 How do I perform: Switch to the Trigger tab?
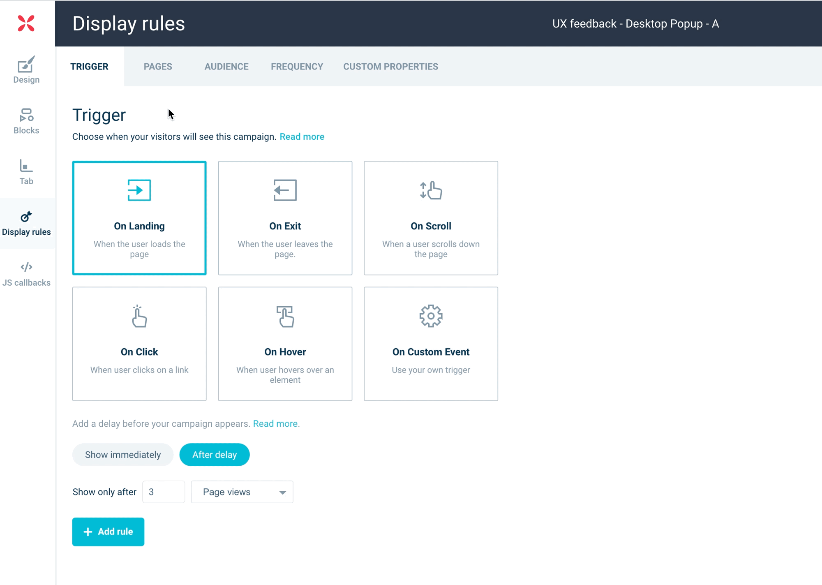click(x=89, y=67)
